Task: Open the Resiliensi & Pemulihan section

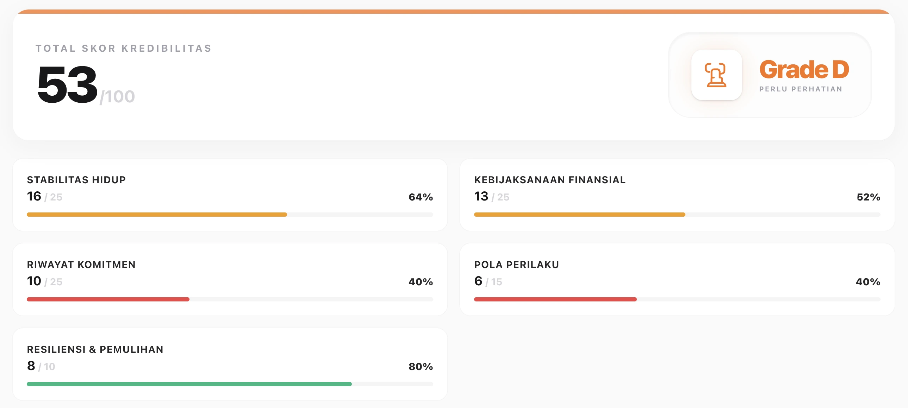Action: click(x=95, y=349)
